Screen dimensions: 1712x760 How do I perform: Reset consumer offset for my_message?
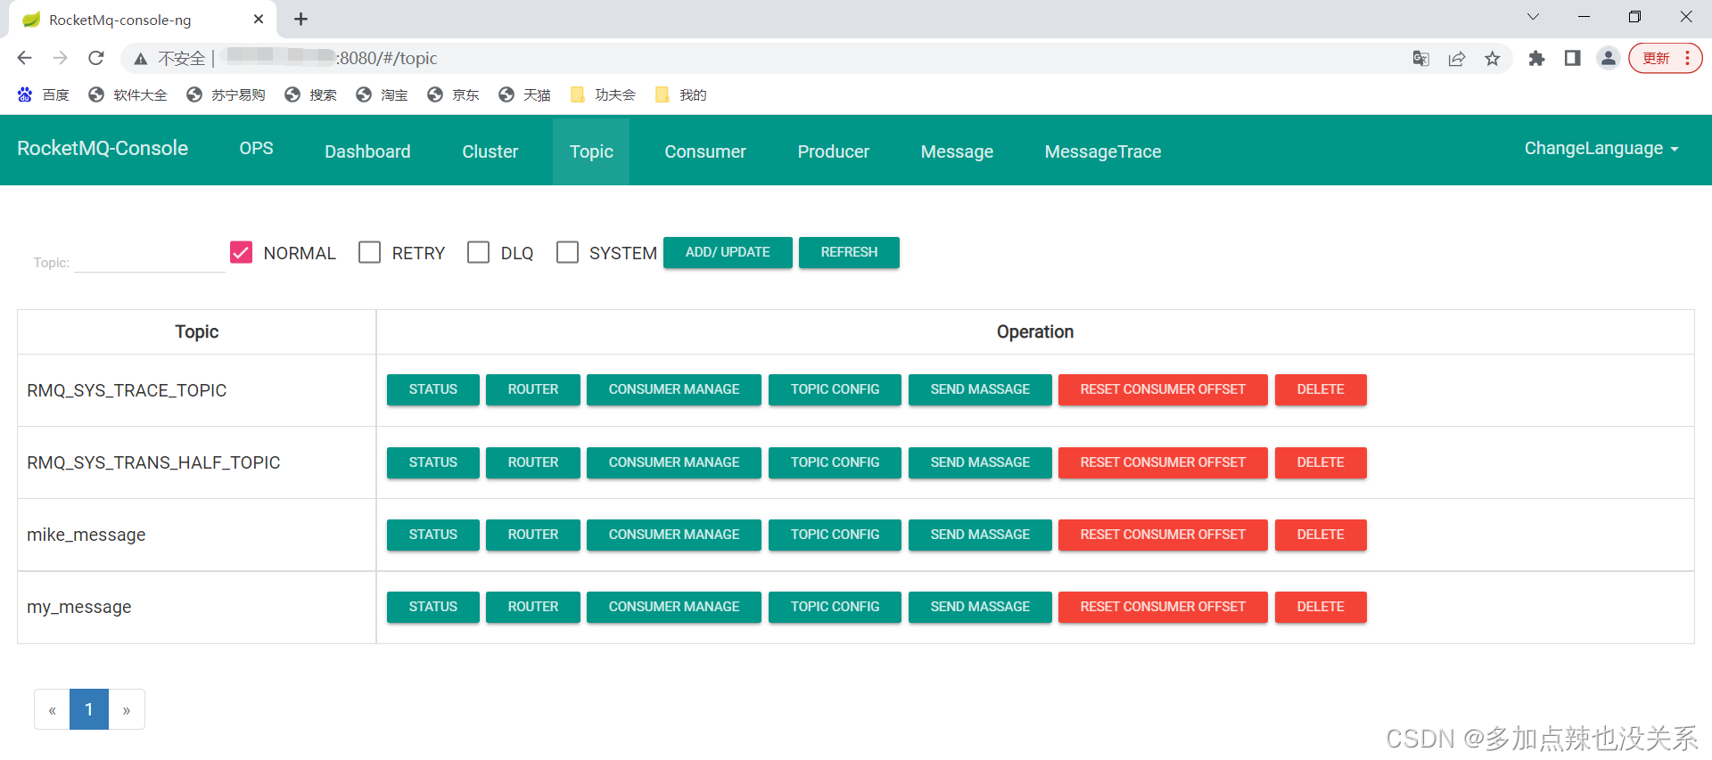pyautogui.click(x=1163, y=607)
